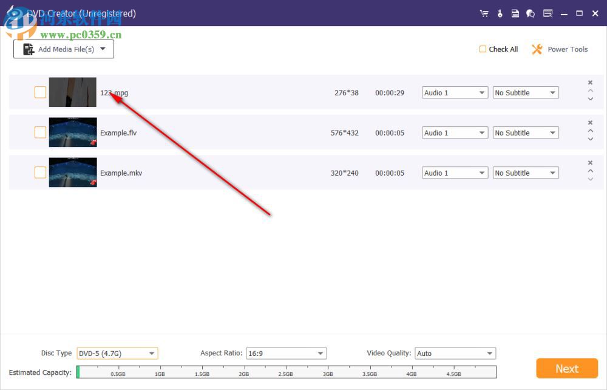This screenshot has width=607, height=390.
Task: Click the Example.mkv video thumbnail
Action: pyautogui.click(x=72, y=173)
